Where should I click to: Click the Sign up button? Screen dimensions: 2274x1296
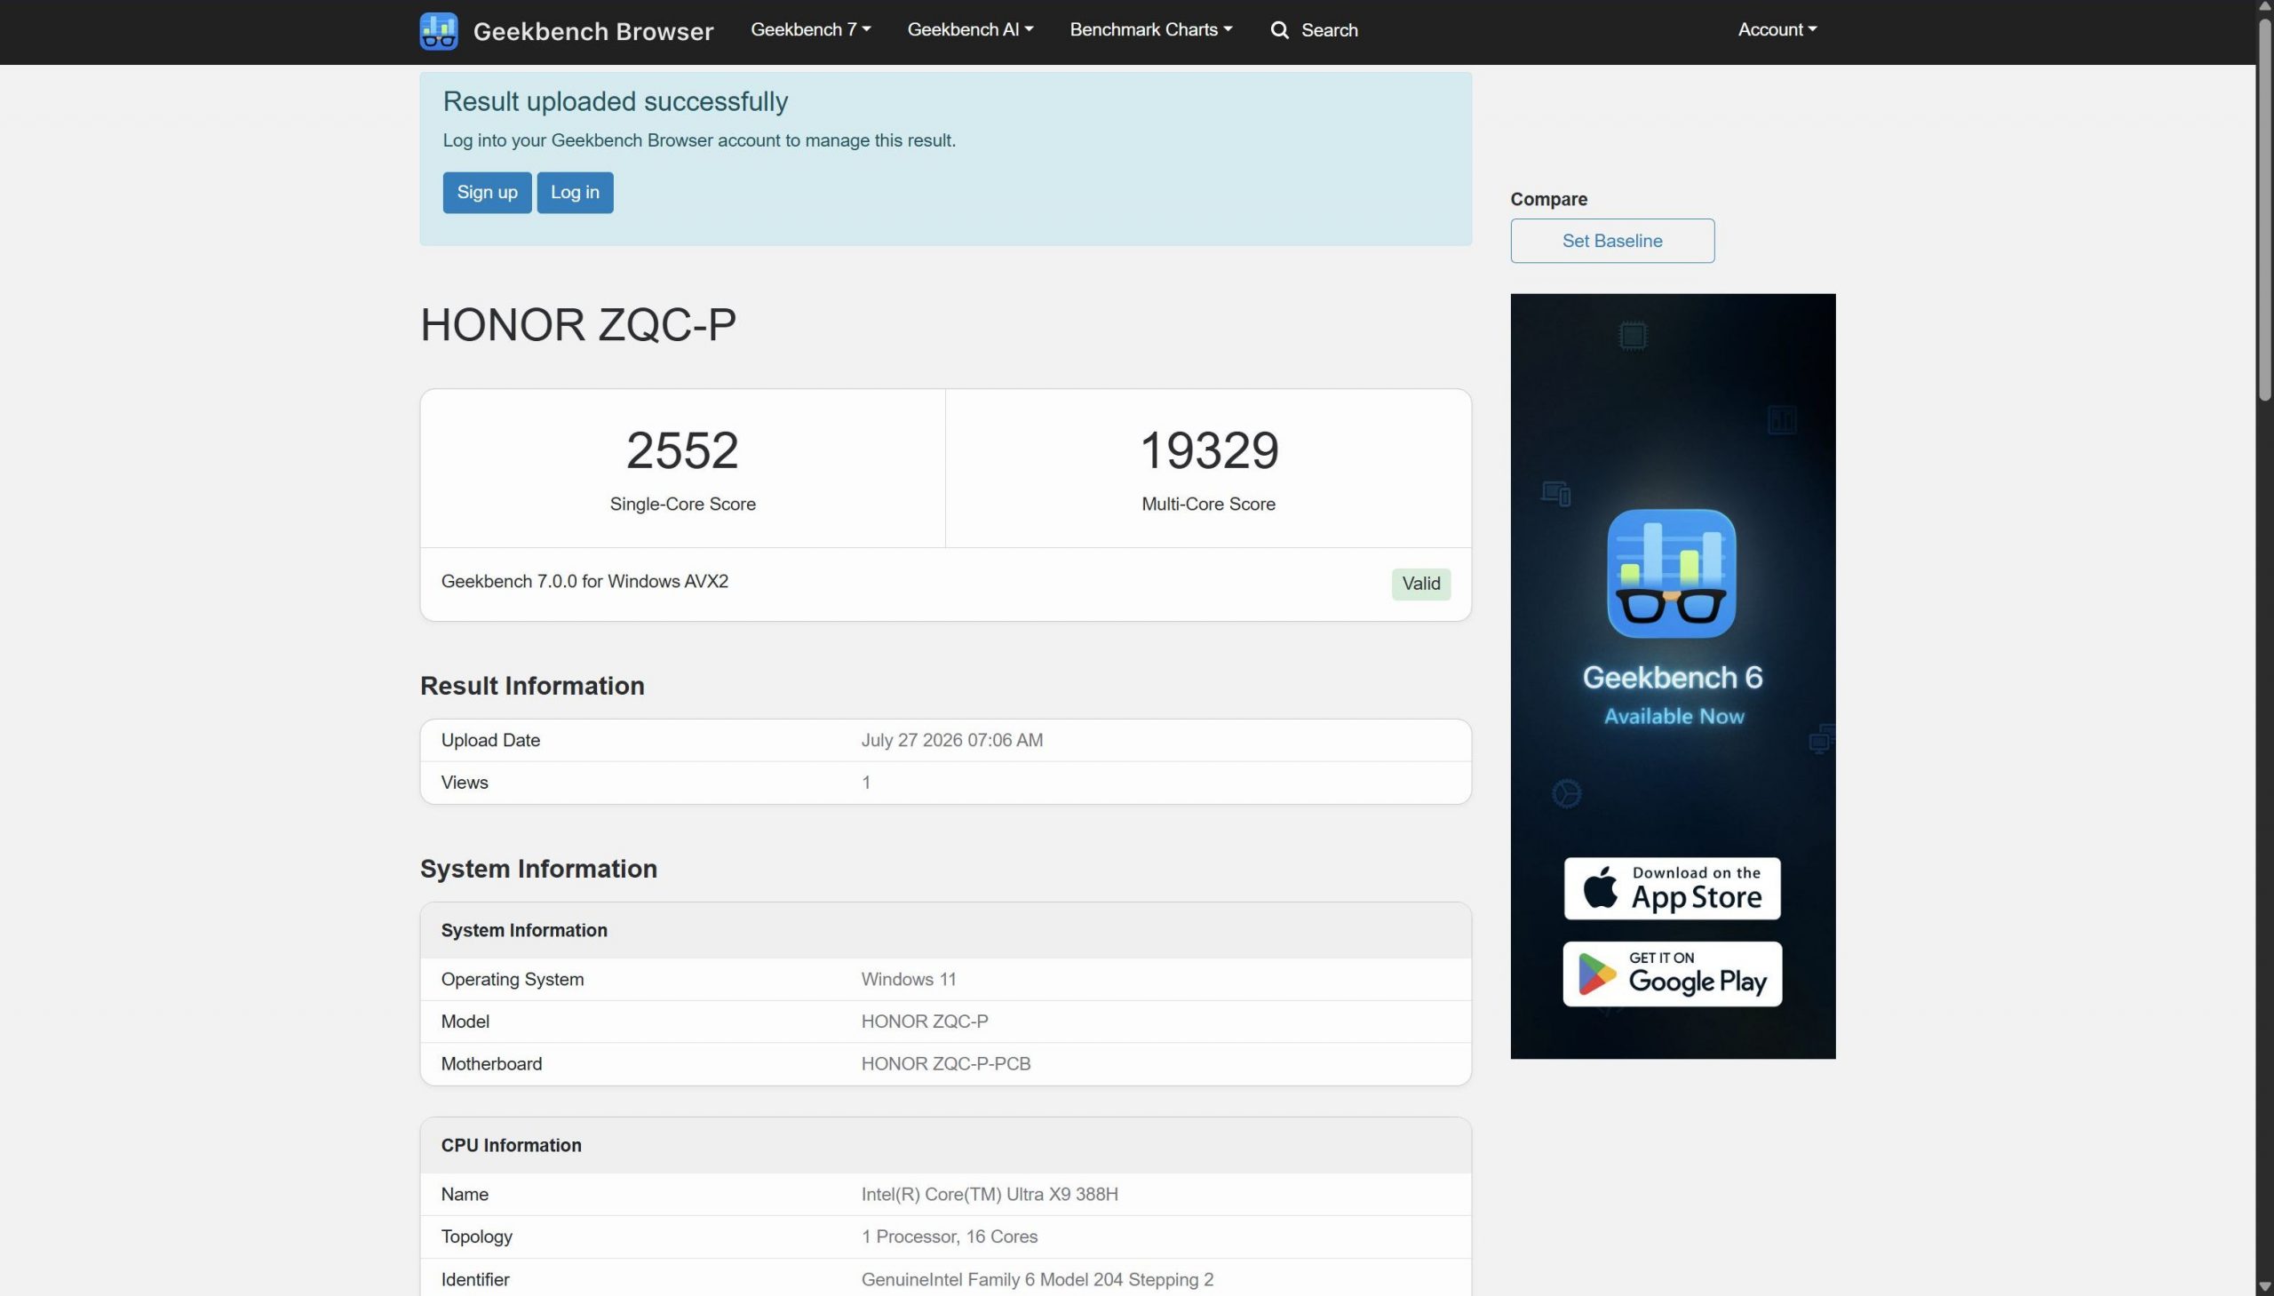[487, 192]
